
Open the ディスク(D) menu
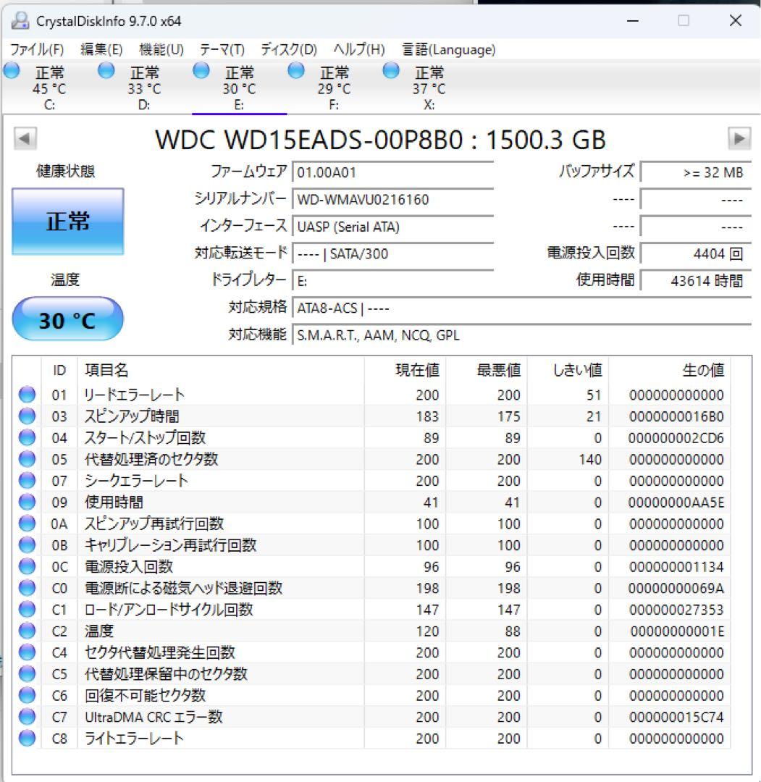pyautogui.click(x=290, y=50)
